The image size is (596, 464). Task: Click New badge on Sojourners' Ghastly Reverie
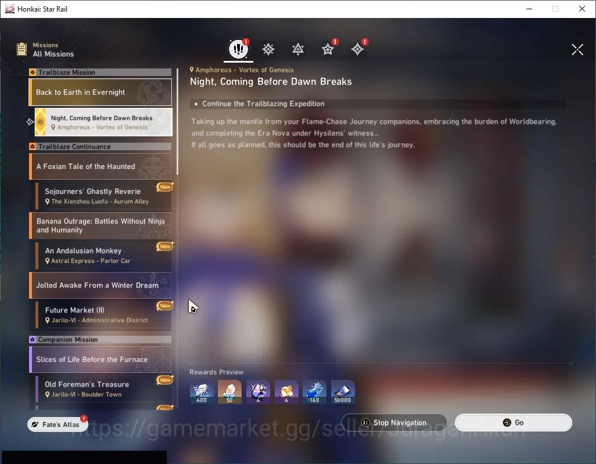[165, 187]
